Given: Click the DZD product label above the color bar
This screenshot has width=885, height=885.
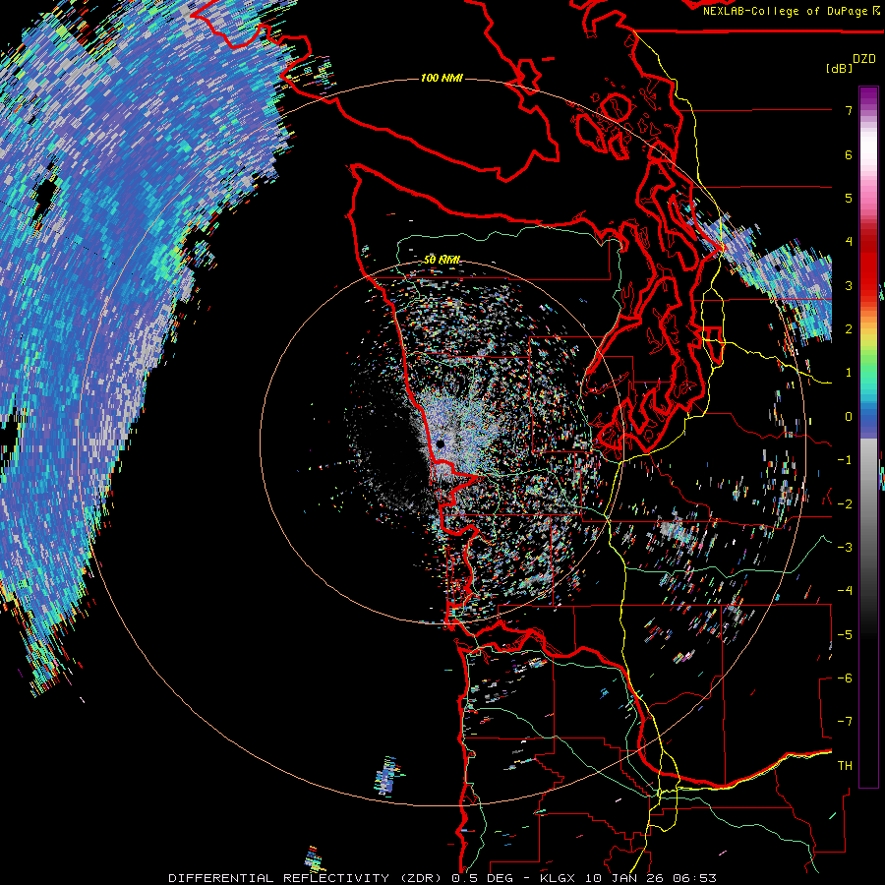Looking at the screenshot, I should tap(864, 59).
